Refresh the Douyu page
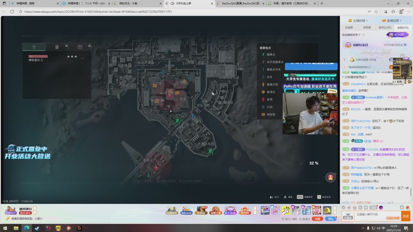Screen dimensions: 413x232 coord(12,11)
